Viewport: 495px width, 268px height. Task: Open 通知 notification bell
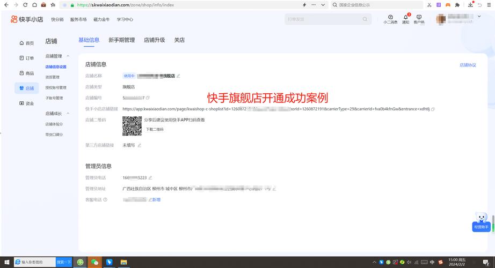pyautogui.click(x=406, y=19)
